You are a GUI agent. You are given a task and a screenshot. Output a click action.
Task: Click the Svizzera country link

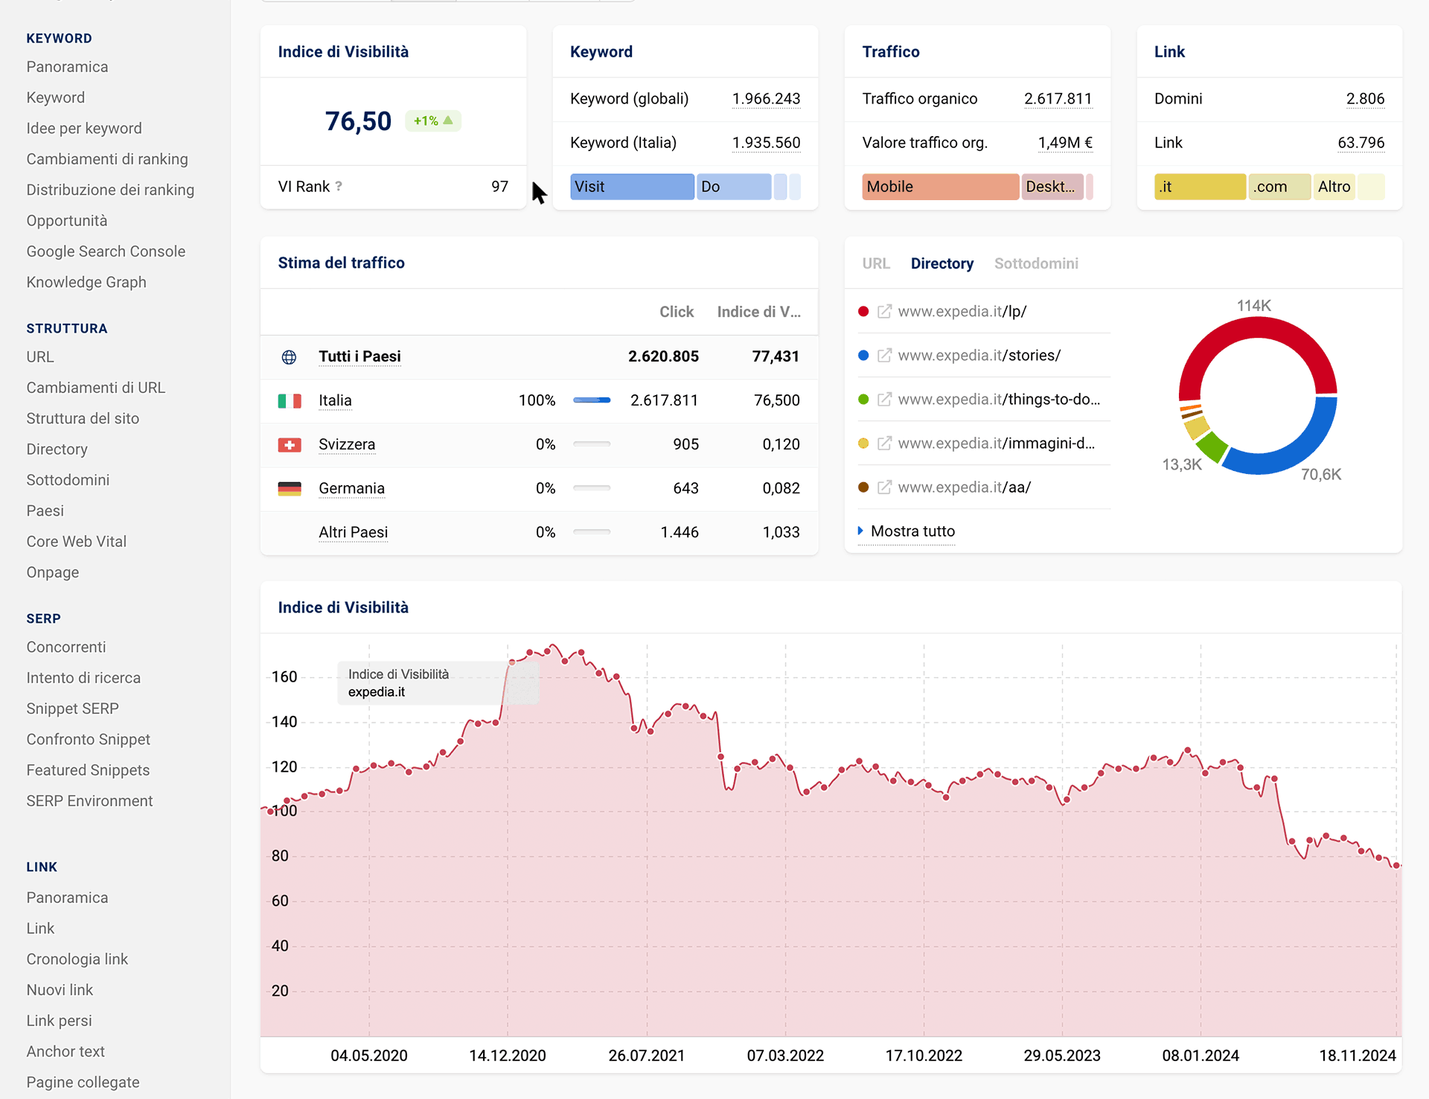click(x=347, y=444)
